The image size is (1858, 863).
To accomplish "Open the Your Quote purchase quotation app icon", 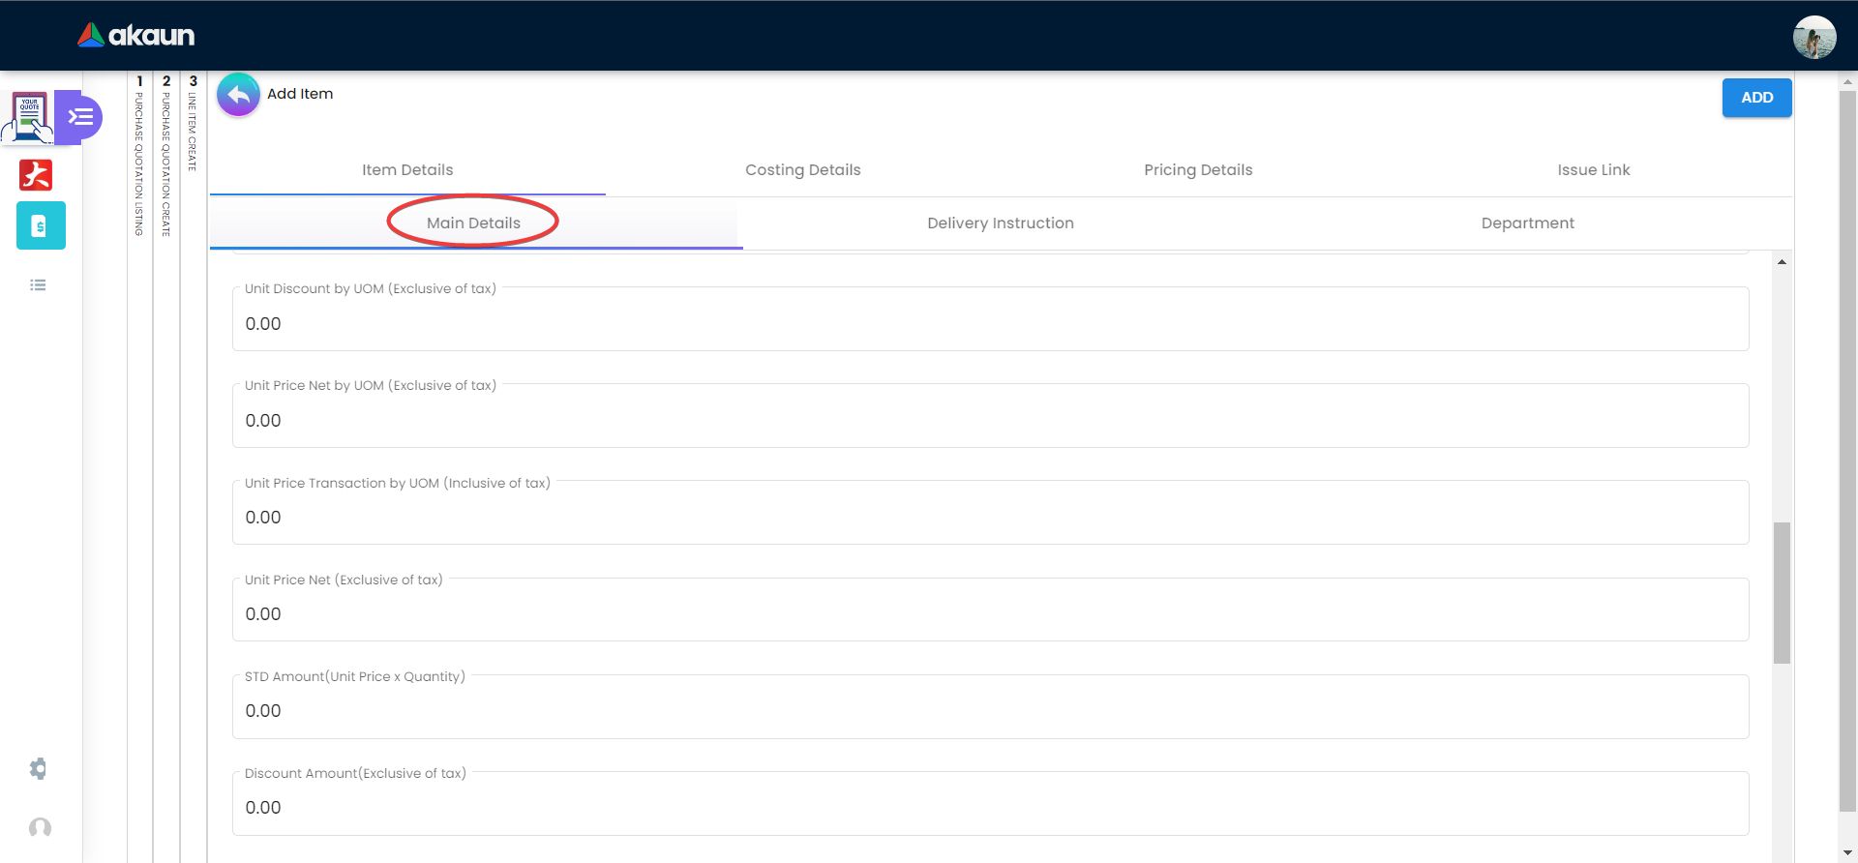I will [x=29, y=117].
